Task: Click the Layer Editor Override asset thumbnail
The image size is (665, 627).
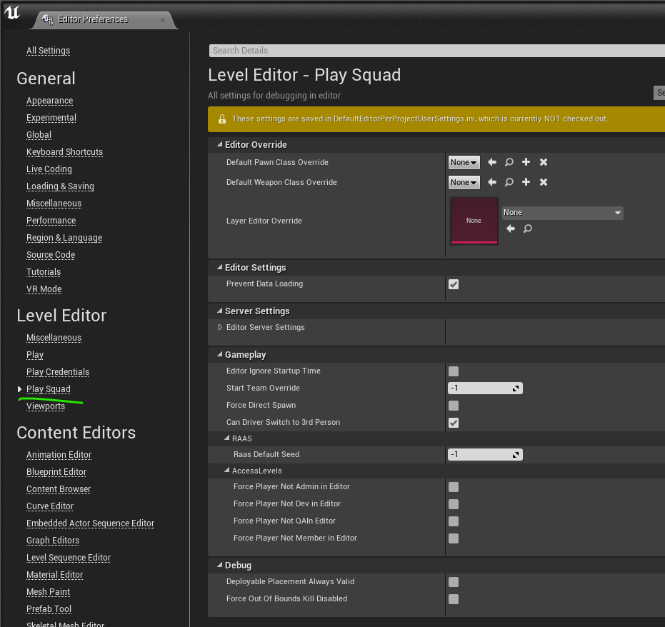Action: tap(474, 221)
